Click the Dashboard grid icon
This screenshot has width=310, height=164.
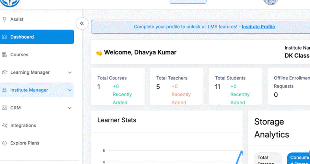[4, 37]
